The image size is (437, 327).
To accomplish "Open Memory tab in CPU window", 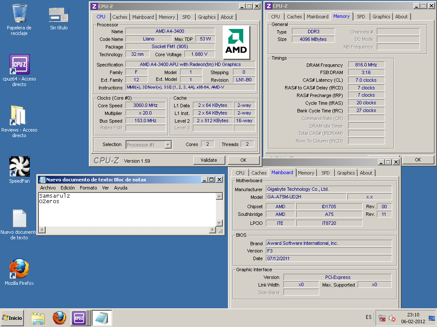I will [167, 17].
